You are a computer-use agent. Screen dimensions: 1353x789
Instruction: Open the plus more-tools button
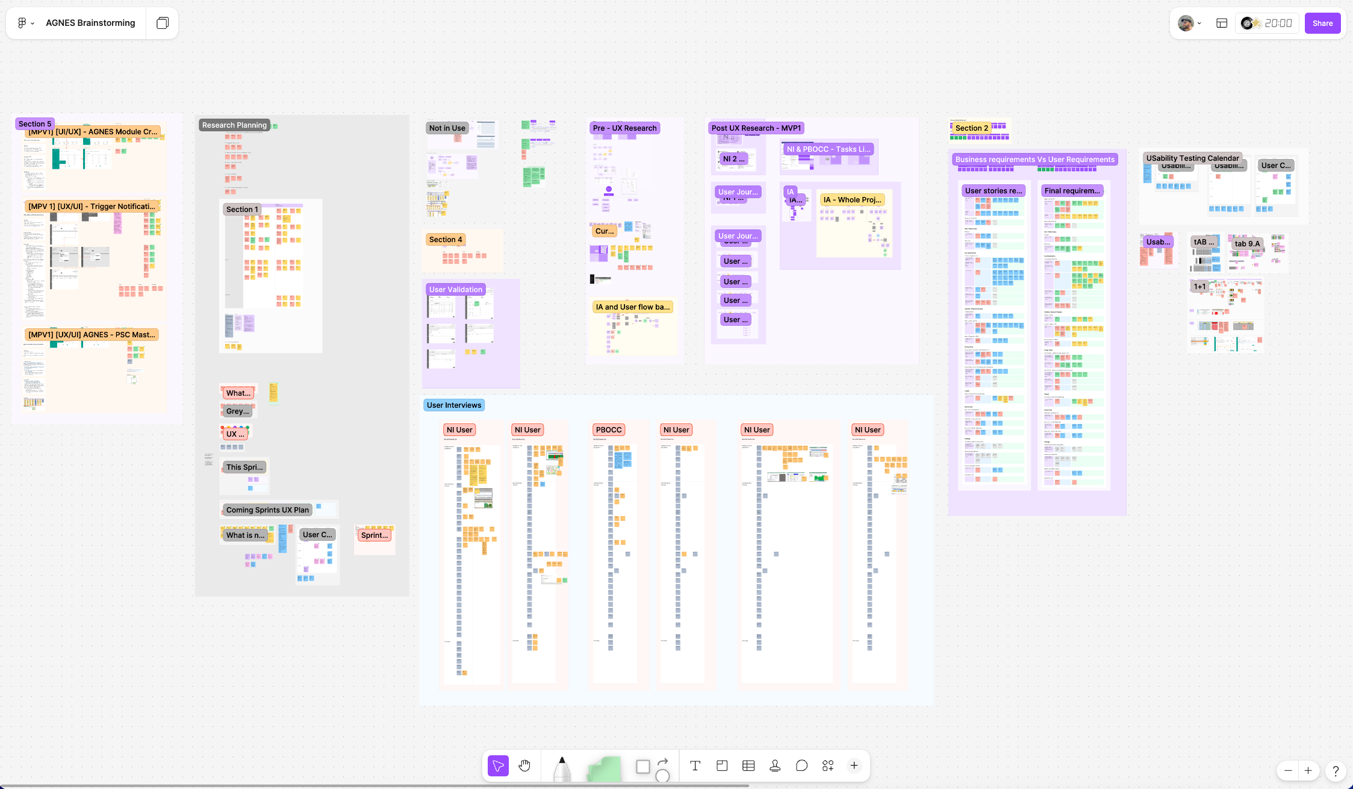click(x=854, y=766)
